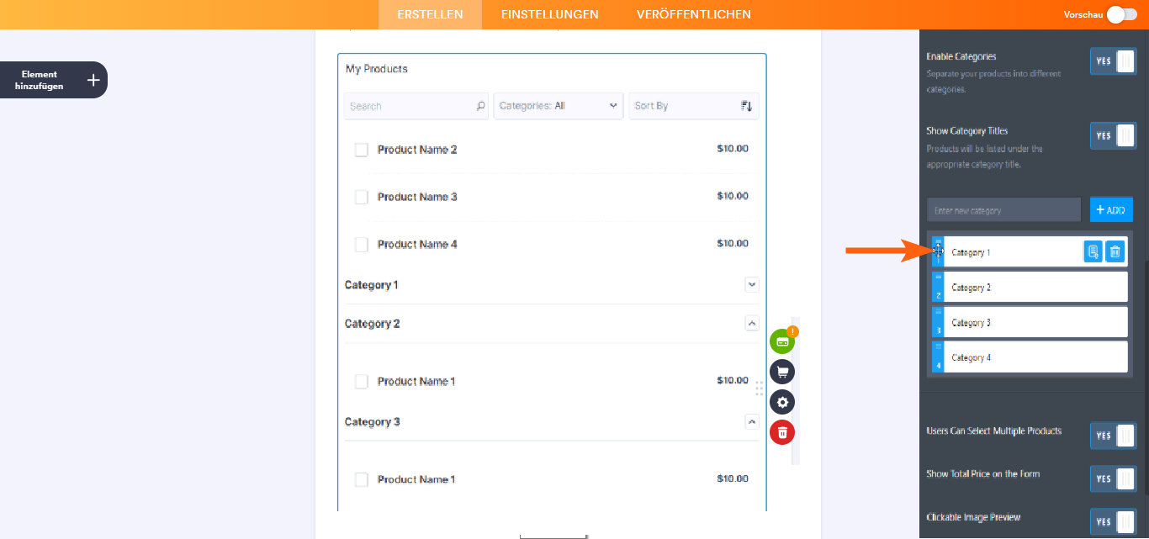Viewport: 1149px width, 539px height.
Task: Collapse the Category 3 section in the form
Action: [752, 421]
